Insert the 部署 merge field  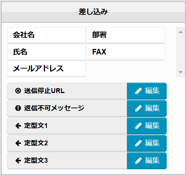click(x=125, y=35)
